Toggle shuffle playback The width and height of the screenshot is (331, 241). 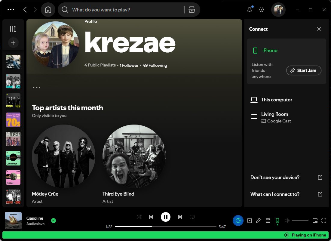tap(139, 217)
